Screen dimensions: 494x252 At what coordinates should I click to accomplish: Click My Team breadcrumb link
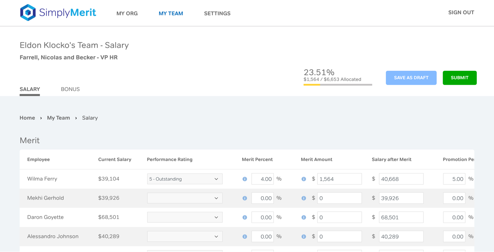point(59,118)
